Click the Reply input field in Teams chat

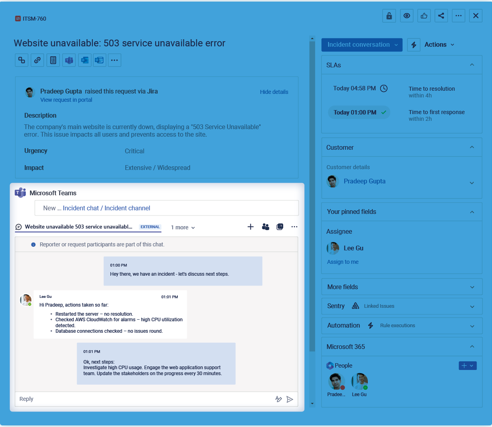pyautogui.click(x=119, y=399)
